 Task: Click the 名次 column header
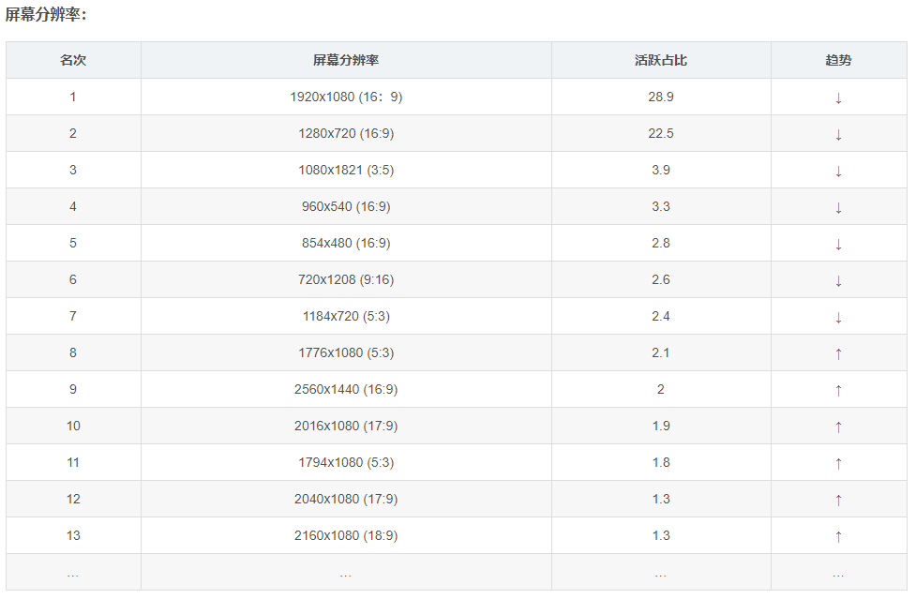coord(73,60)
